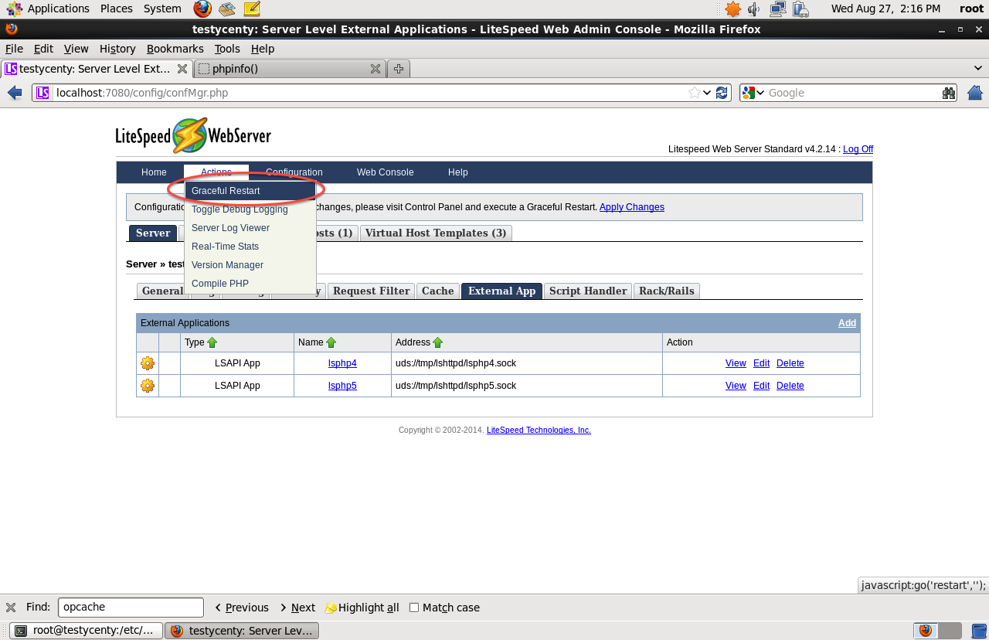Open the Cache config tab

(438, 291)
